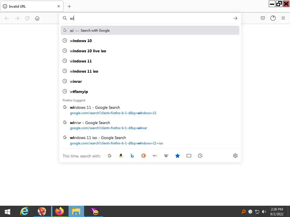Open File Explorer from taskbar

pyautogui.click(x=76, y=211)
